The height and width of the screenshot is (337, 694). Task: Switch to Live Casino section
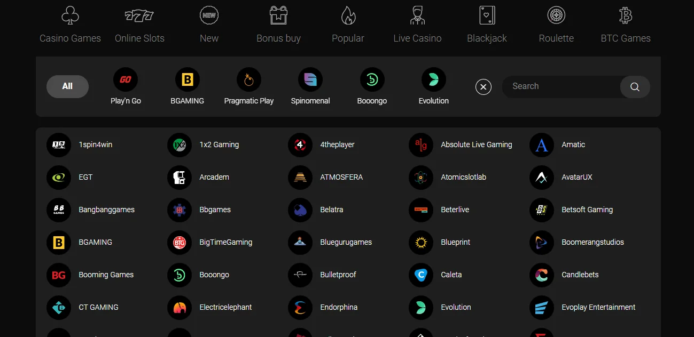pos(417,25)
